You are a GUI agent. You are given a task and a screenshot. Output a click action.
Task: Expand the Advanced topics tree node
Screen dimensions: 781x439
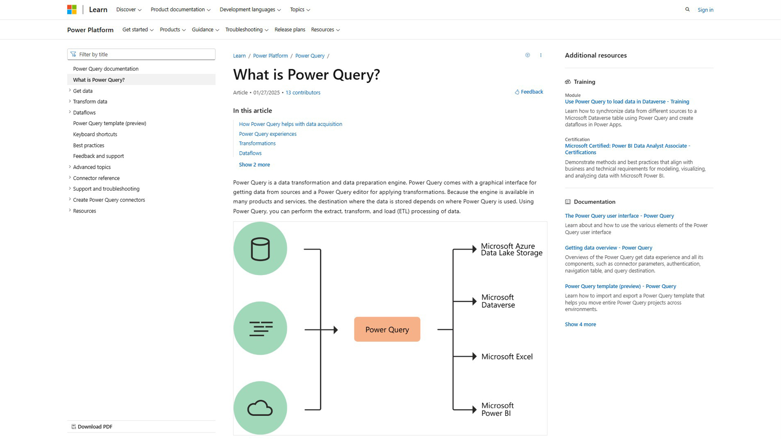point(70,167)
